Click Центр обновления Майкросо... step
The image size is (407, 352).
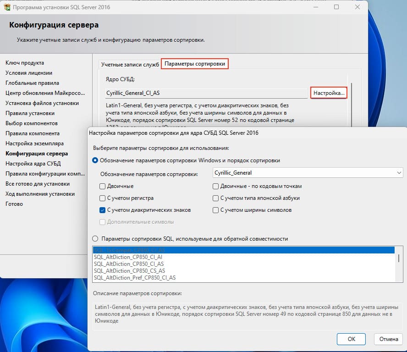click(x=45, y=93)
